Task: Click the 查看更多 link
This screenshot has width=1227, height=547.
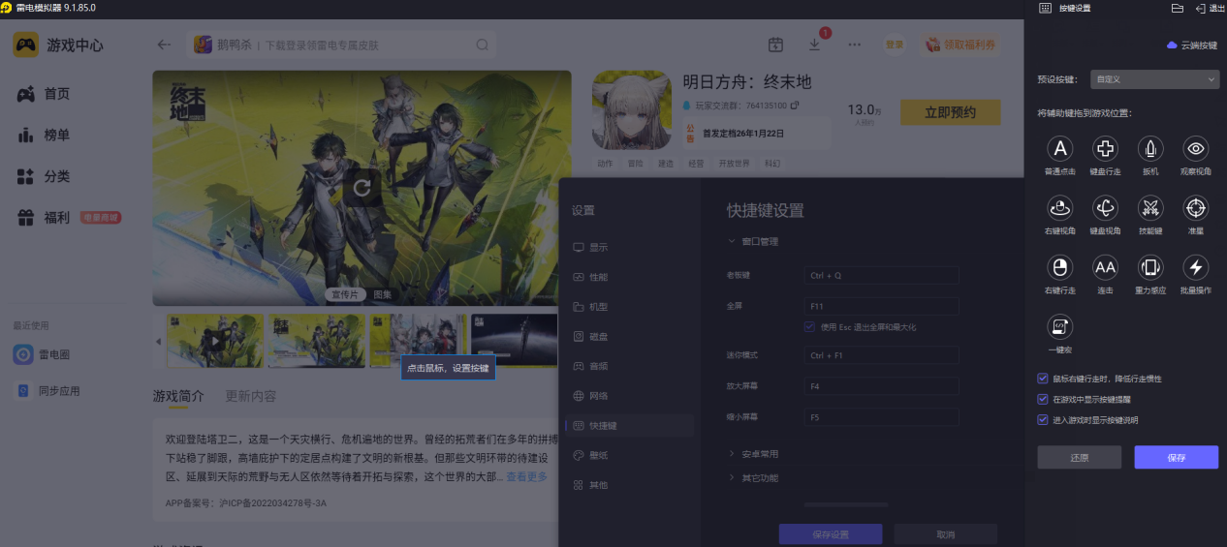Action: tap(526, 476)
